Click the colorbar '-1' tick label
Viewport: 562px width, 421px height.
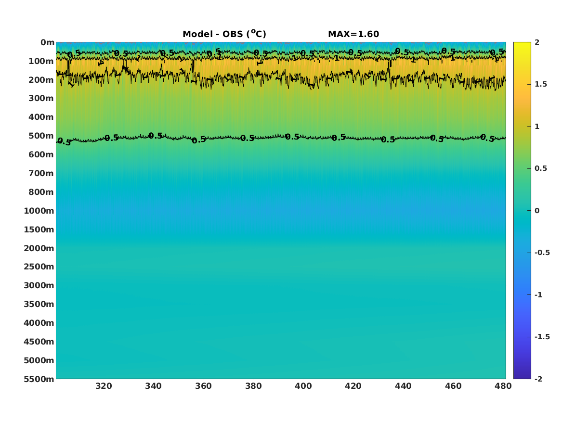tap(538, 294)
